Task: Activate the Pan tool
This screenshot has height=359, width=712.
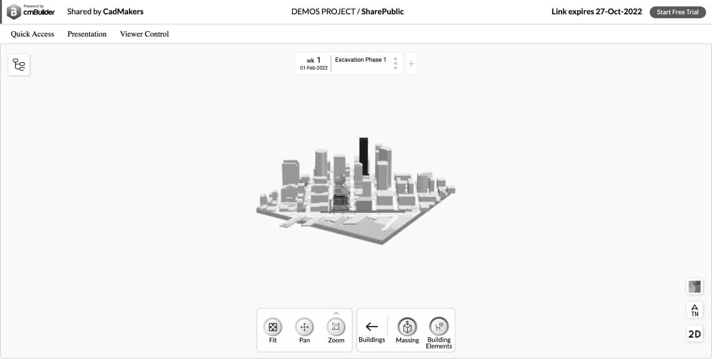Action: [304, 327]
